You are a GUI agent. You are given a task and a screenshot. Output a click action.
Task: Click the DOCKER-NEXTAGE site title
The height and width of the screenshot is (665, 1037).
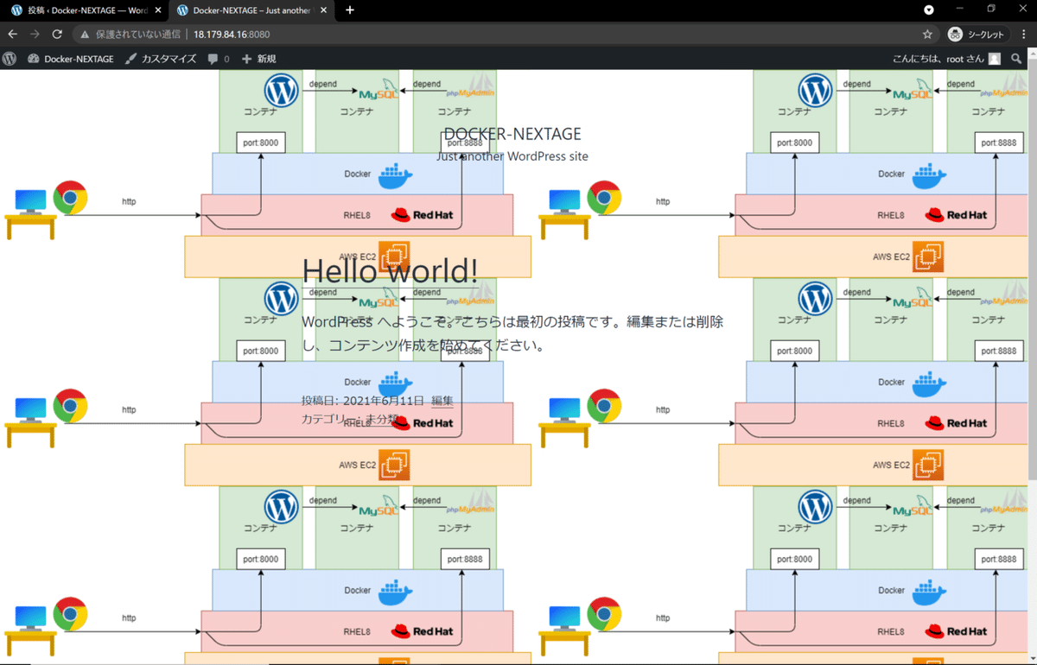point(512,134)
